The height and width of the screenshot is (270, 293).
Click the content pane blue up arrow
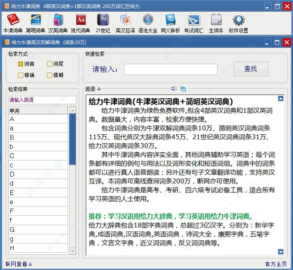(281, 99)
